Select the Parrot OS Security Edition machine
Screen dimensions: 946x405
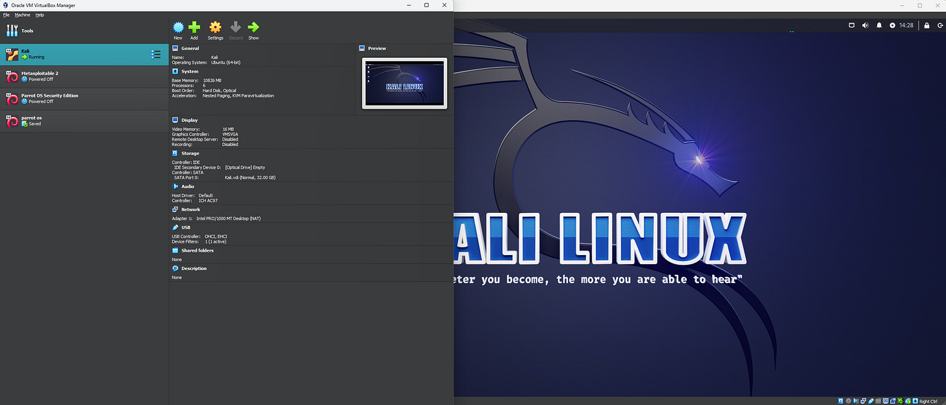tap(84, 99)
